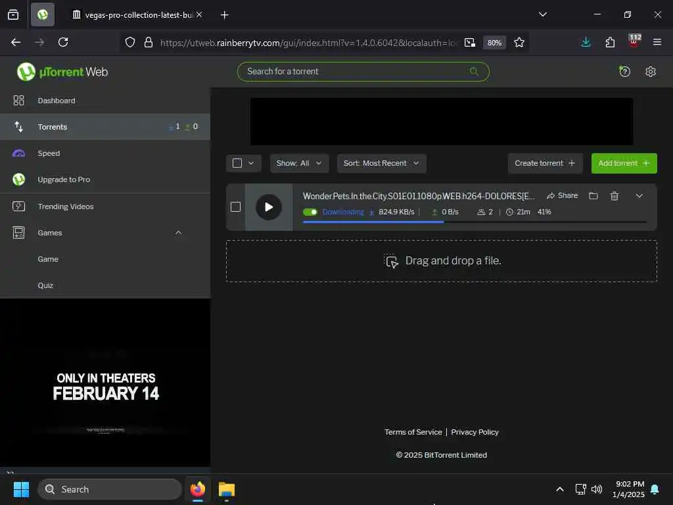Delete the torrent with the trash icon
673x505 pixels.
[x=615, y=196]
